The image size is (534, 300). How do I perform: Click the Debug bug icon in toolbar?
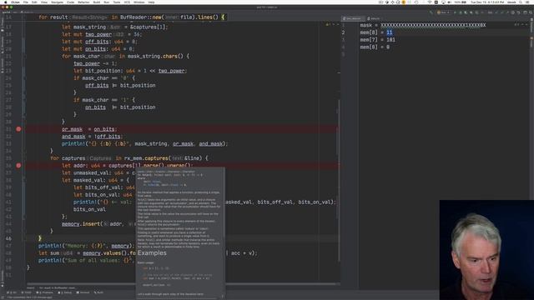(461, 12)
